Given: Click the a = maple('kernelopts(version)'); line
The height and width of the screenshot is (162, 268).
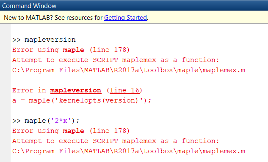Looking at the screenshot, I should (82, 100).
